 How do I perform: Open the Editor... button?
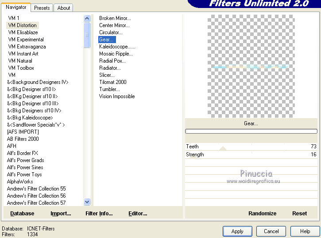point(138,214)
